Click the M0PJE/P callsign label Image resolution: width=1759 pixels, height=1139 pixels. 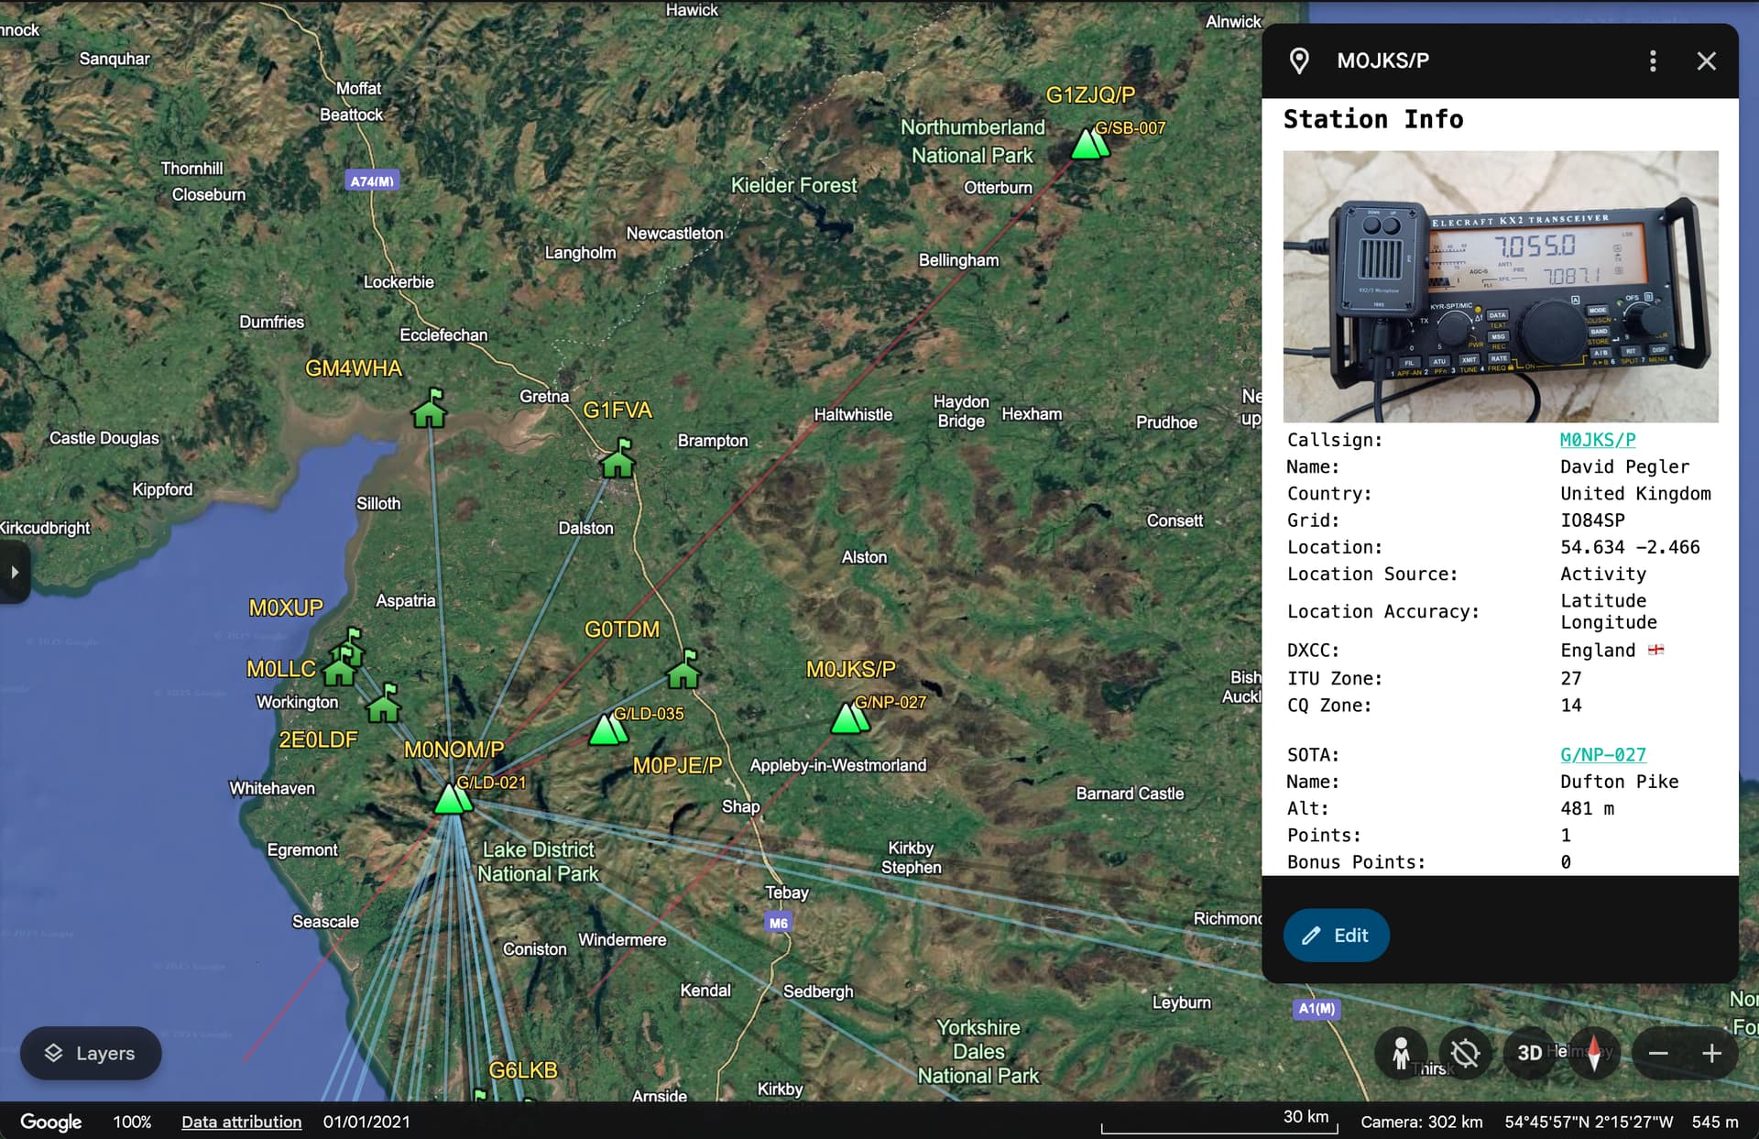677,765
